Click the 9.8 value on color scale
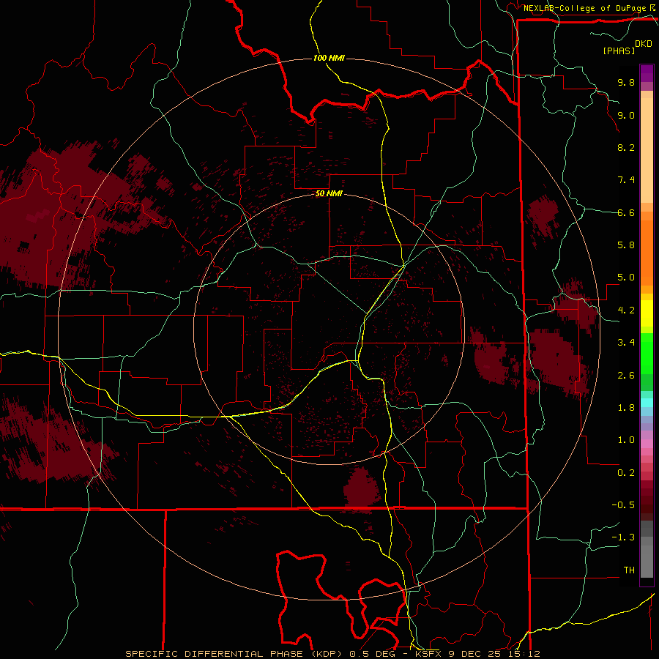 (x=626, y=82)
